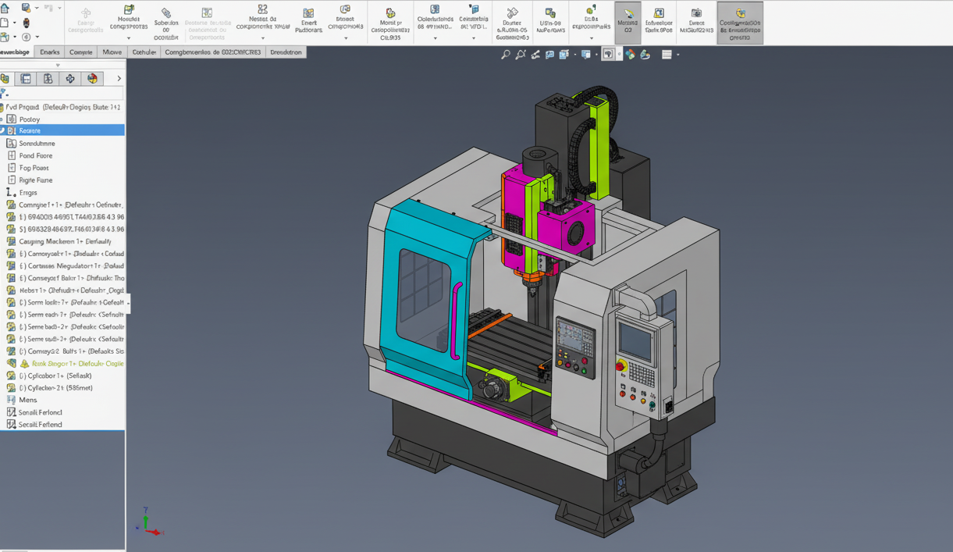Image resolution: width=953 pixels, height=552 pixels.
Task: Switch to the Mowe tab
Action: [x=112, y=52]
